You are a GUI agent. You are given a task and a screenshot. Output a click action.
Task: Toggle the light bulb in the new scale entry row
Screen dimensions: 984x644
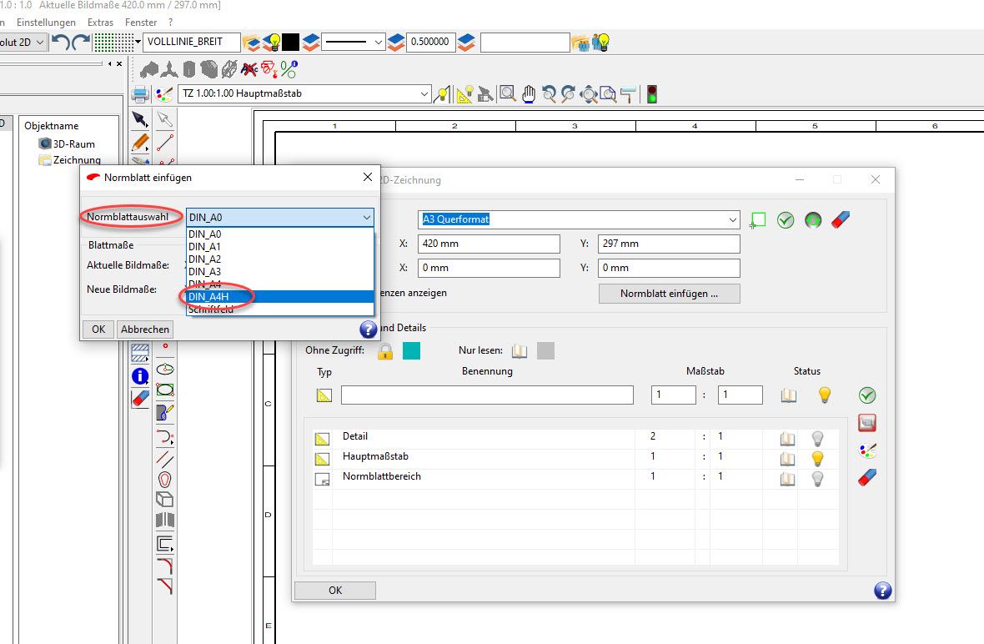pyautogui.click(x=825, y=395)
